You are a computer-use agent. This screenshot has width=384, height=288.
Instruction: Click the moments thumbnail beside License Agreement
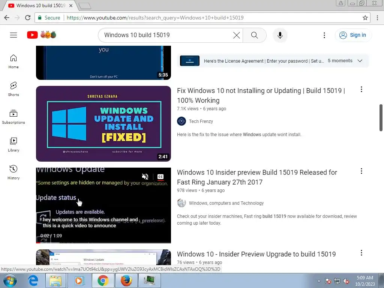coord(189,61)
